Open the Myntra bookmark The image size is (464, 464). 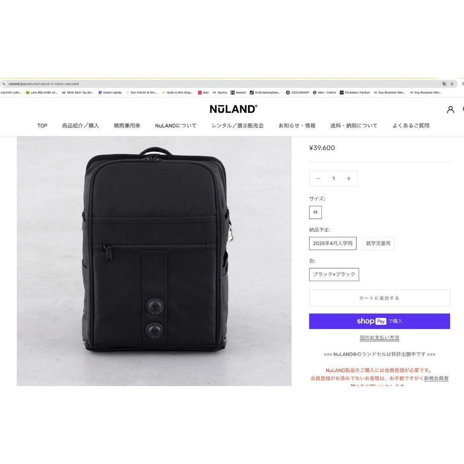pyautogui.click(x=220, y=92)
